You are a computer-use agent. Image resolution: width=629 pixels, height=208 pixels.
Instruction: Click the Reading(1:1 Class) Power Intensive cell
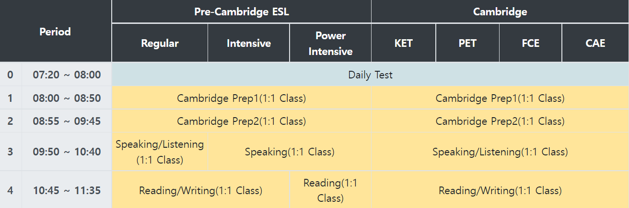330,190
